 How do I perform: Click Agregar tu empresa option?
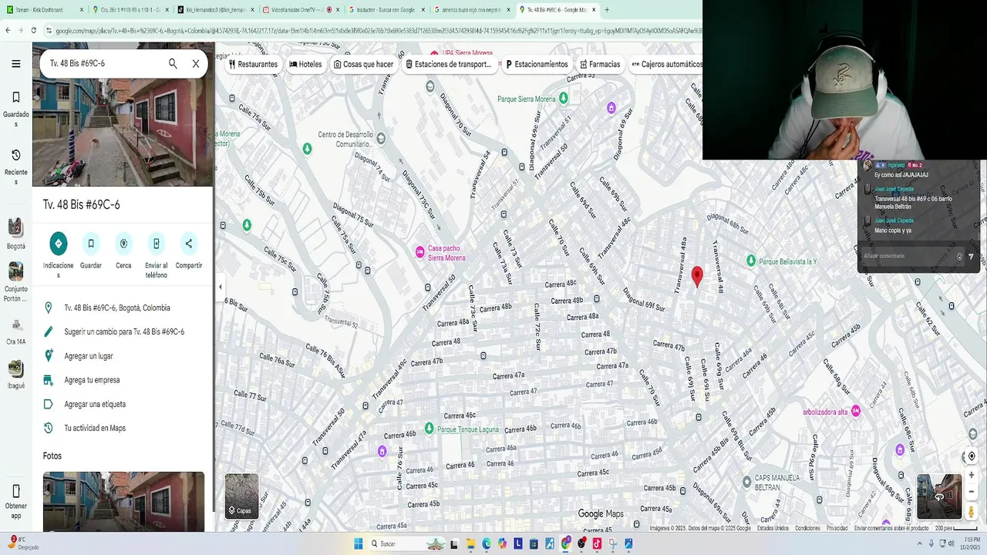[123, 380]
